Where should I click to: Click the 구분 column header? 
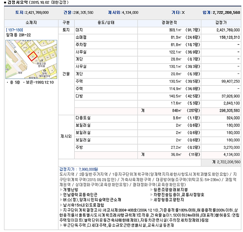(x=66, y=23)
